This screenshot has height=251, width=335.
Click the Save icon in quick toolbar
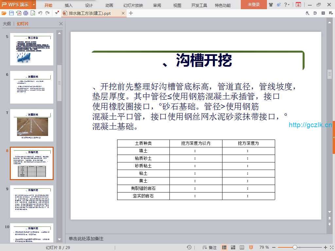[x=11, y=13]
